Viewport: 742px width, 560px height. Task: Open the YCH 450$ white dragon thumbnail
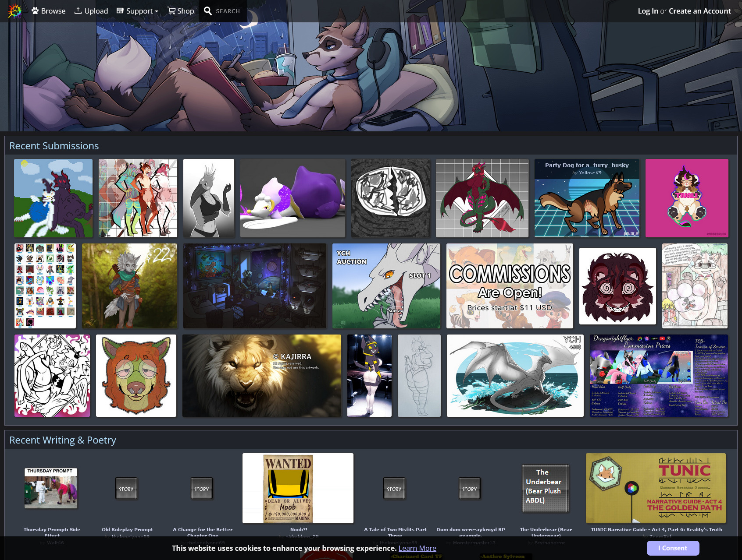click(x=515, y=376)
